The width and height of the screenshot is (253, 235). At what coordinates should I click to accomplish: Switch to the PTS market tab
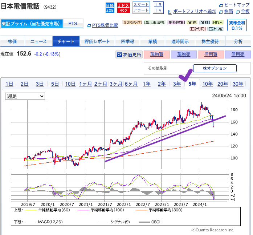(73, 24)
